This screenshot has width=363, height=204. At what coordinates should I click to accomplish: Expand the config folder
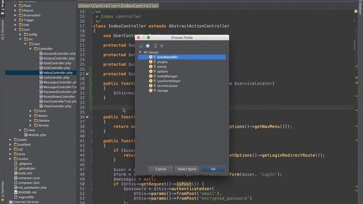[20, 35]
